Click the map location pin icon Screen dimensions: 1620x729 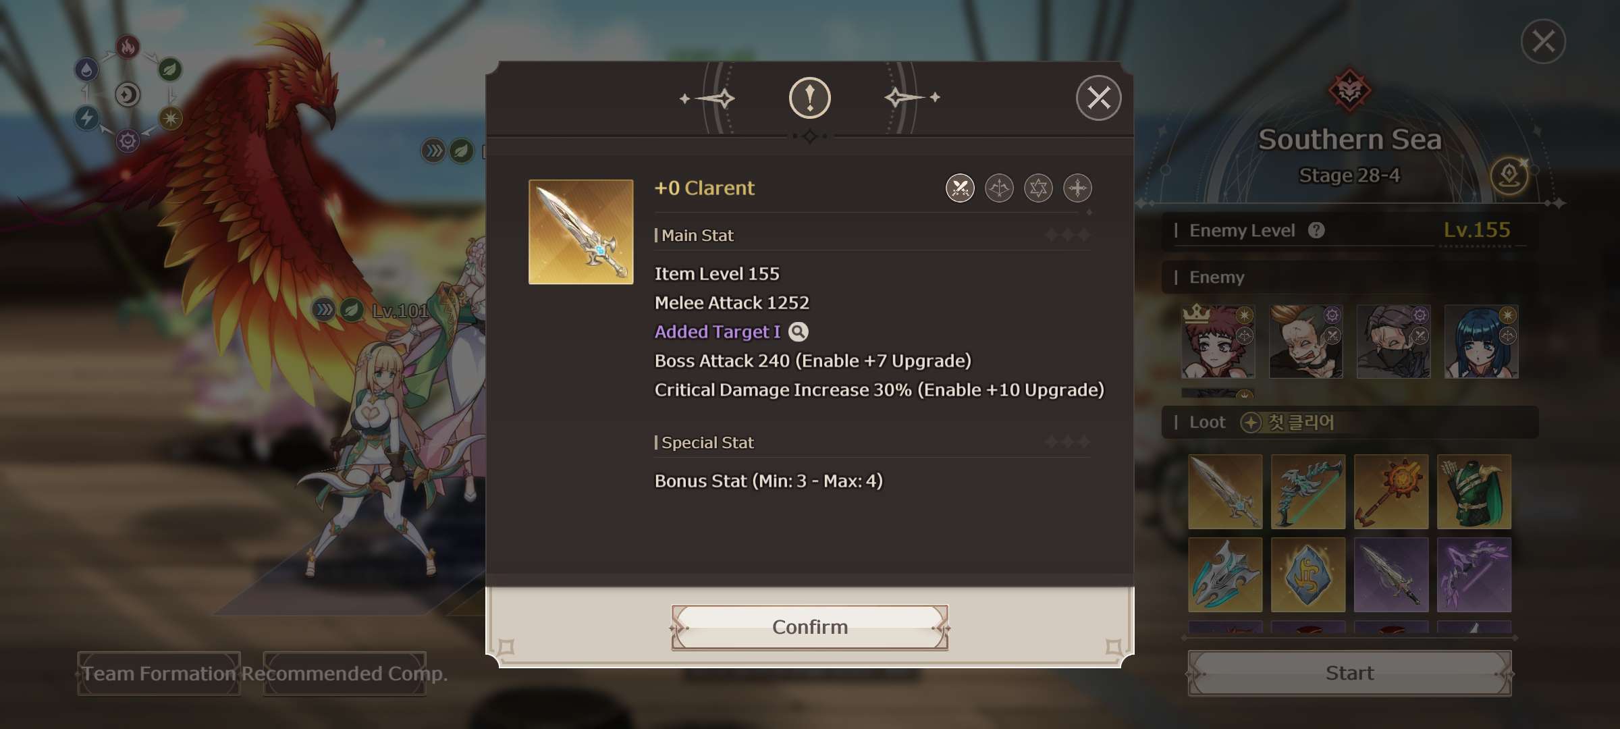[1509, 177]
